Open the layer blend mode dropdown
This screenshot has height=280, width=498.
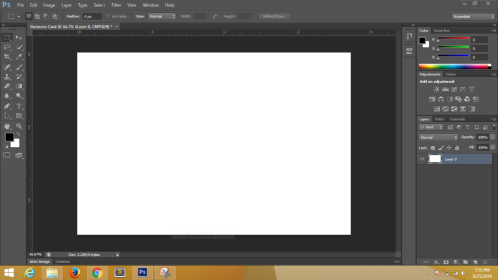point(438,137)
